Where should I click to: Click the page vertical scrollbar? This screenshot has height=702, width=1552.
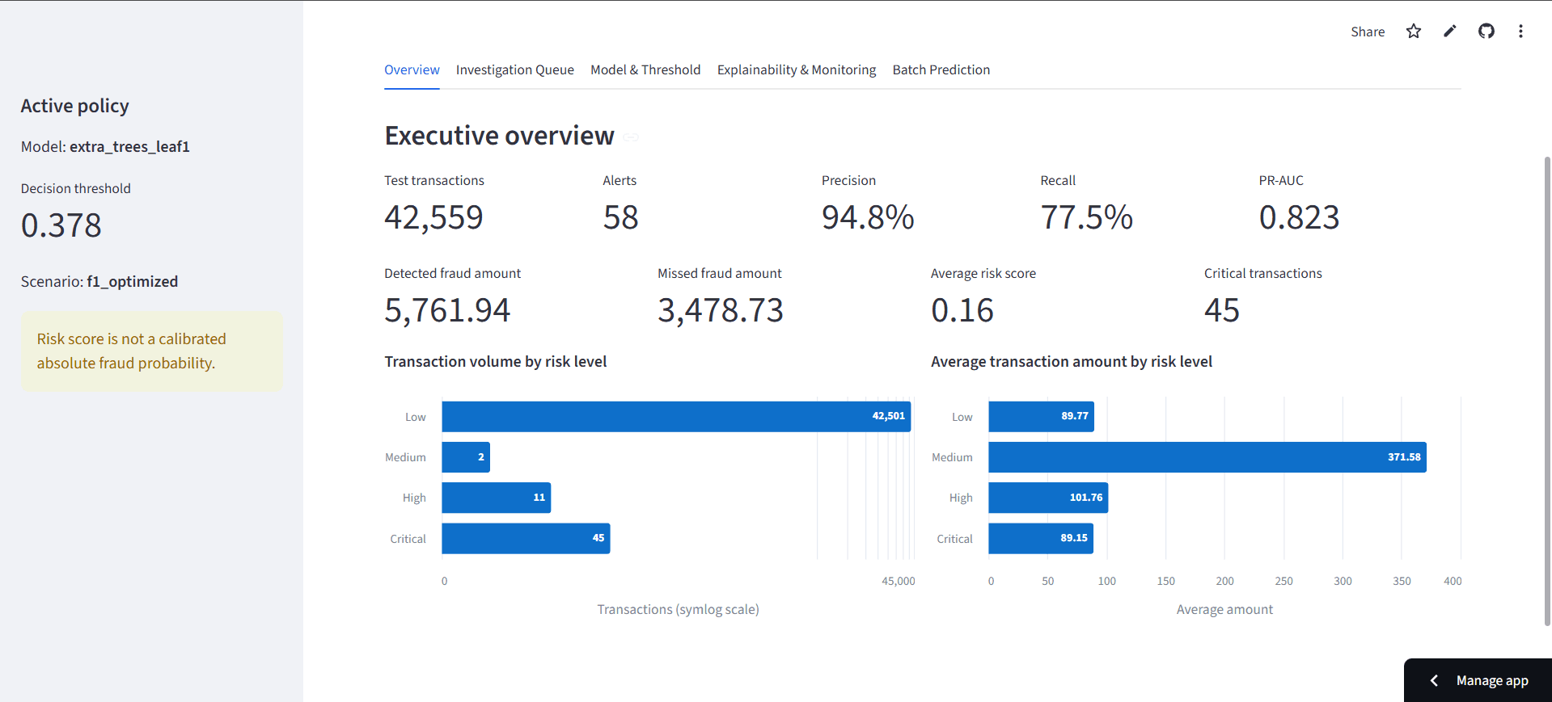1547,390
